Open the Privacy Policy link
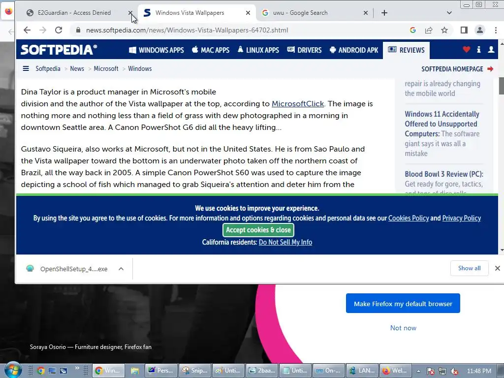 (x=462, y=218)
